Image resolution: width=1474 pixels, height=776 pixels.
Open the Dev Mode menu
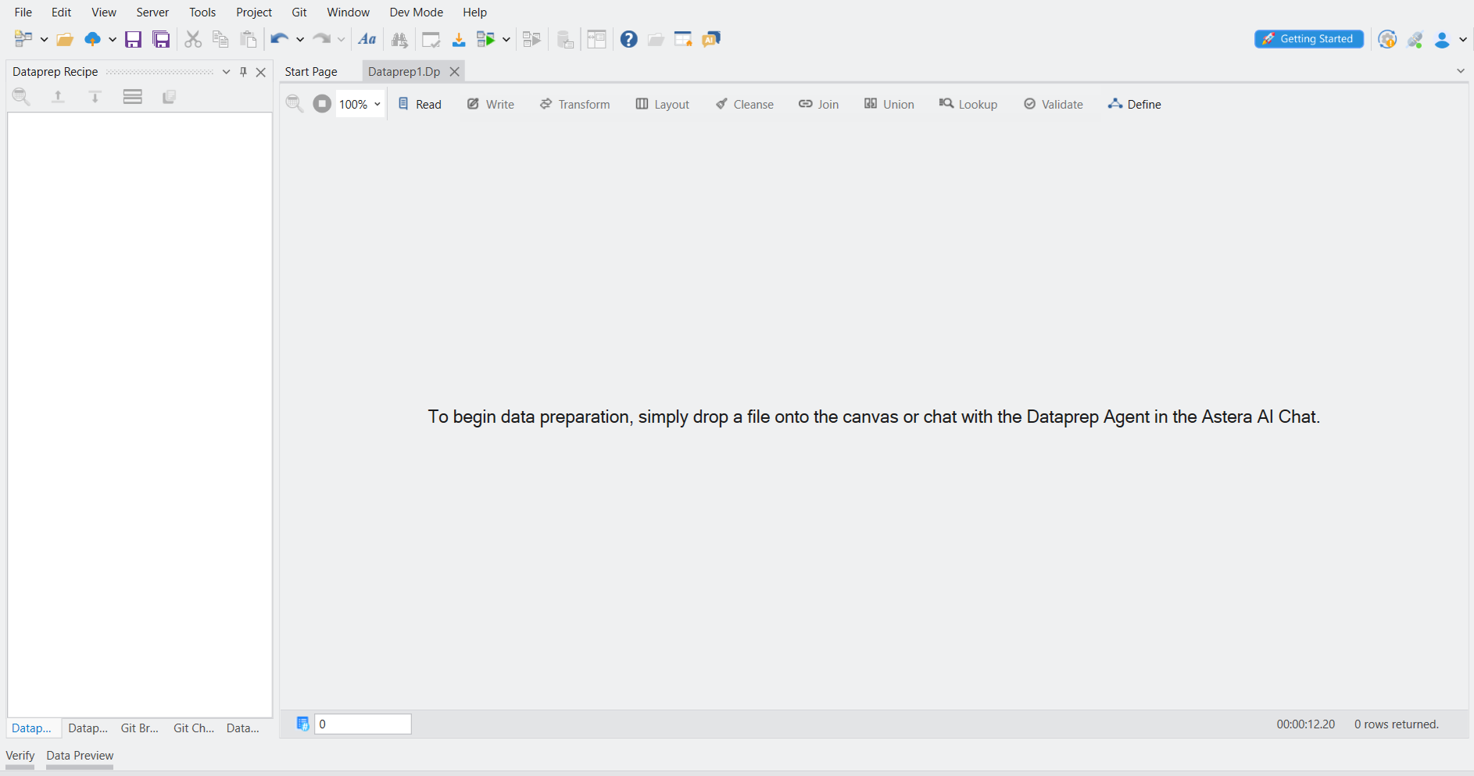click(x=416, y=13)
